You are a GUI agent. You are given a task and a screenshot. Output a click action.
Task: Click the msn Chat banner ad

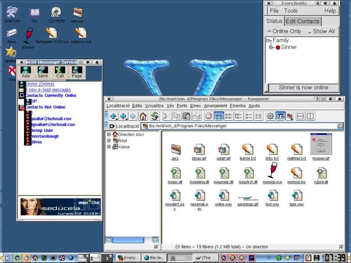coord(61,207)
